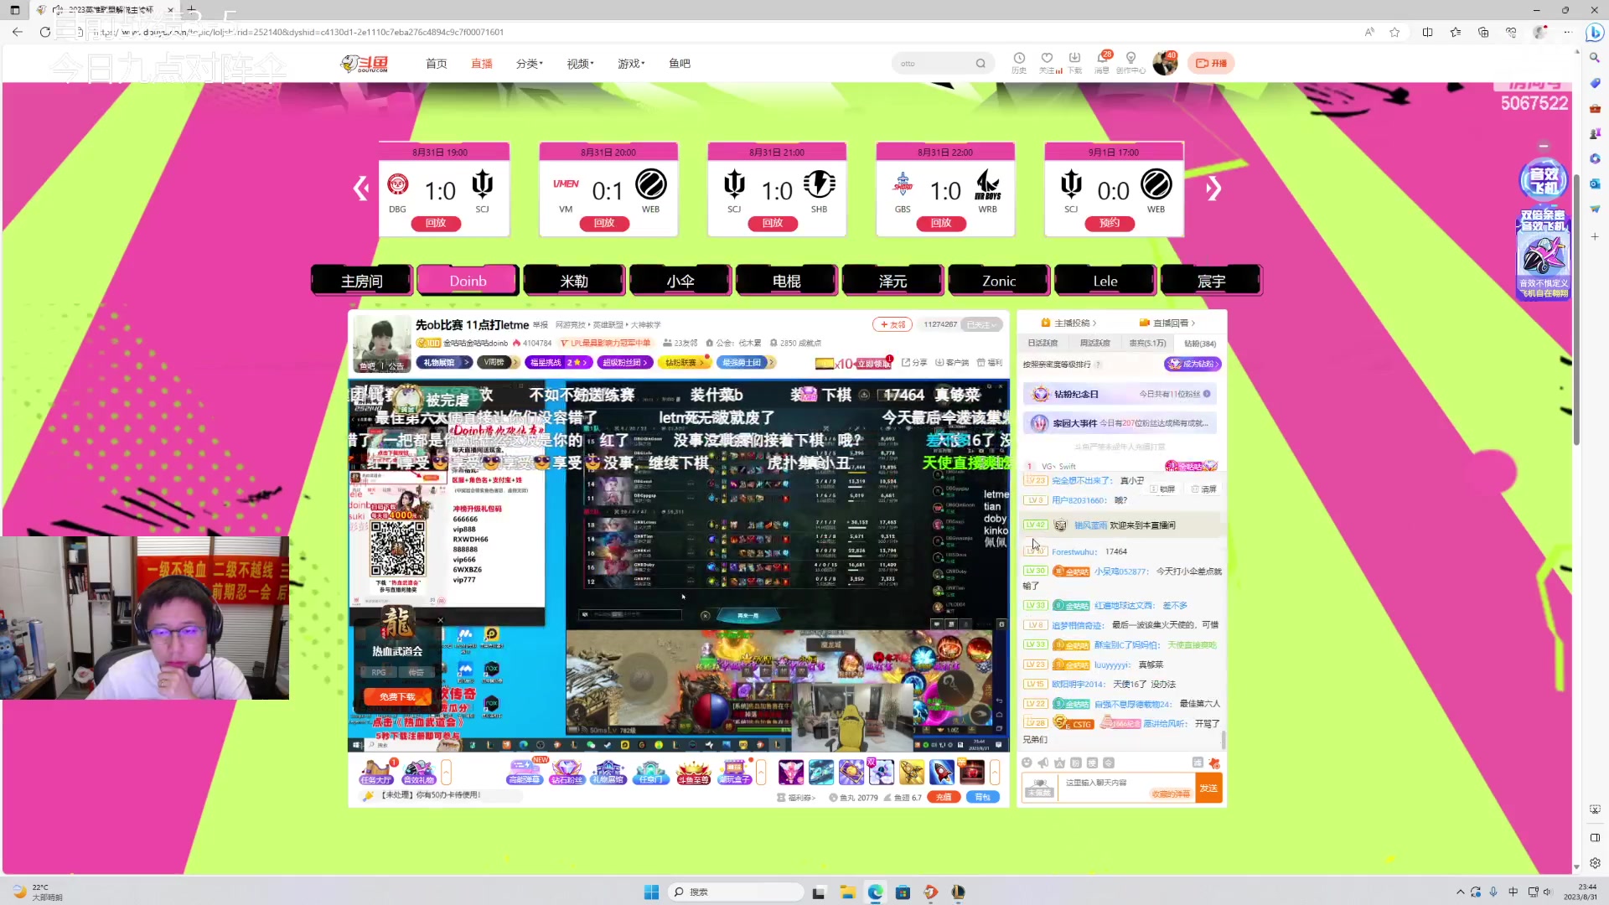The width and height of the screenshot is (1609, 905).
Task: Click the 开播 start streaming button
Action: tap(1211, 64)
